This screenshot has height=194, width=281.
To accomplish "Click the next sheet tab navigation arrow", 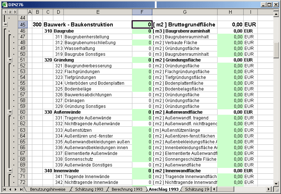I will (x=16, y=189).
